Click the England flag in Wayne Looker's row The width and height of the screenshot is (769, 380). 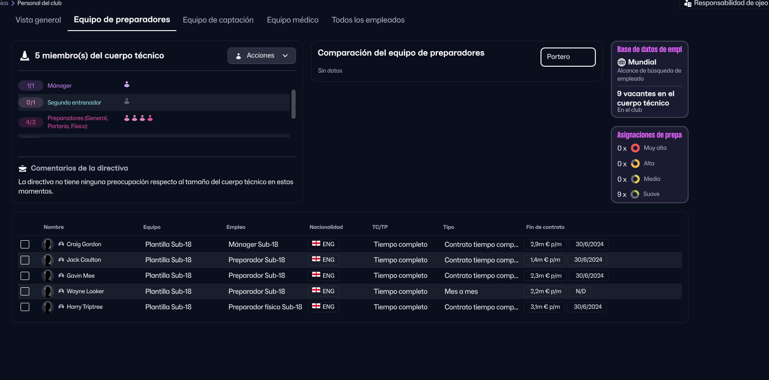click(x=316, y=290)
